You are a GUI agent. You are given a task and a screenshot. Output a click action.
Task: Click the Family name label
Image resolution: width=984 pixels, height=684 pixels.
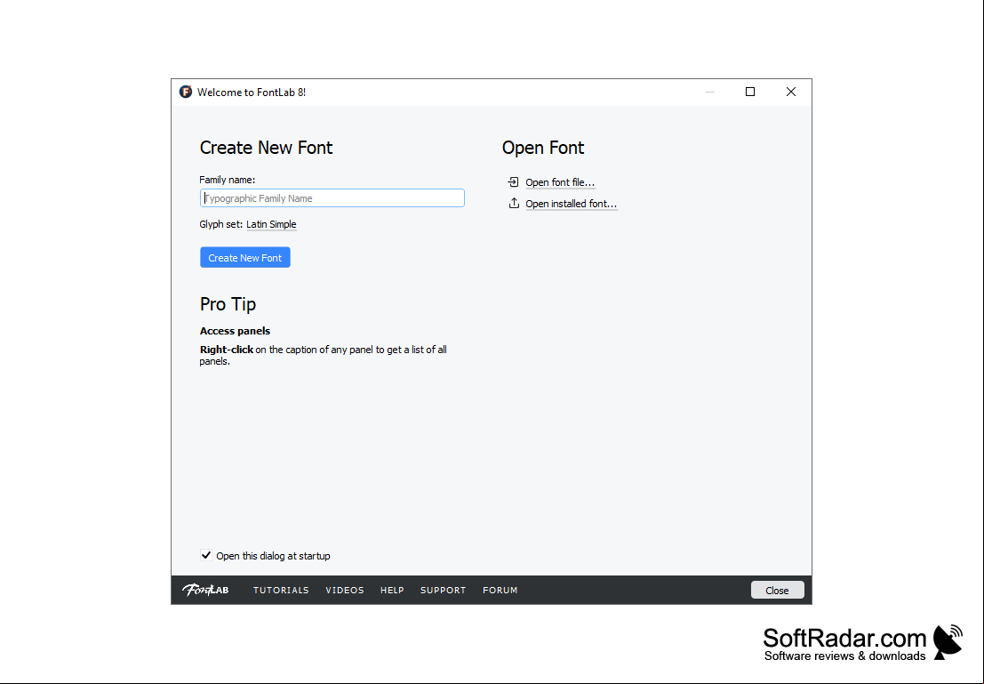point(228,180)
